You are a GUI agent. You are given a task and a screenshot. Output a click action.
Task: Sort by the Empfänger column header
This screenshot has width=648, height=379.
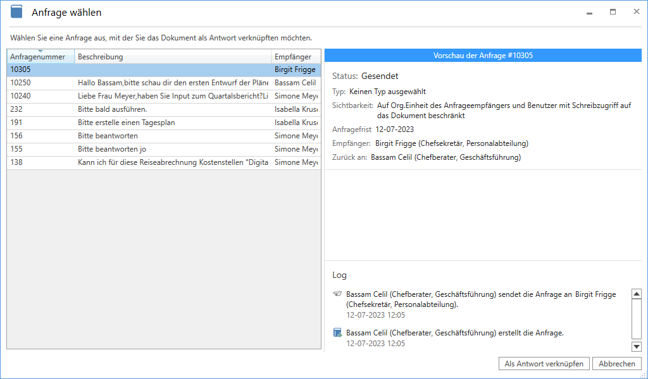(294, 57)
